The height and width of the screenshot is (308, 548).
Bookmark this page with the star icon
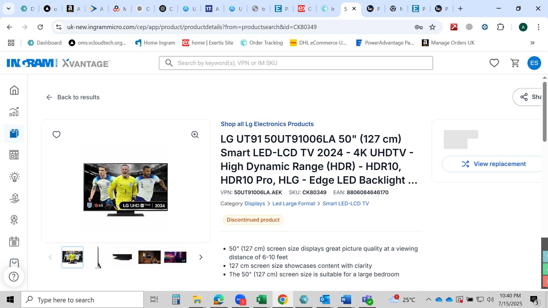click(x=432, y=27)
